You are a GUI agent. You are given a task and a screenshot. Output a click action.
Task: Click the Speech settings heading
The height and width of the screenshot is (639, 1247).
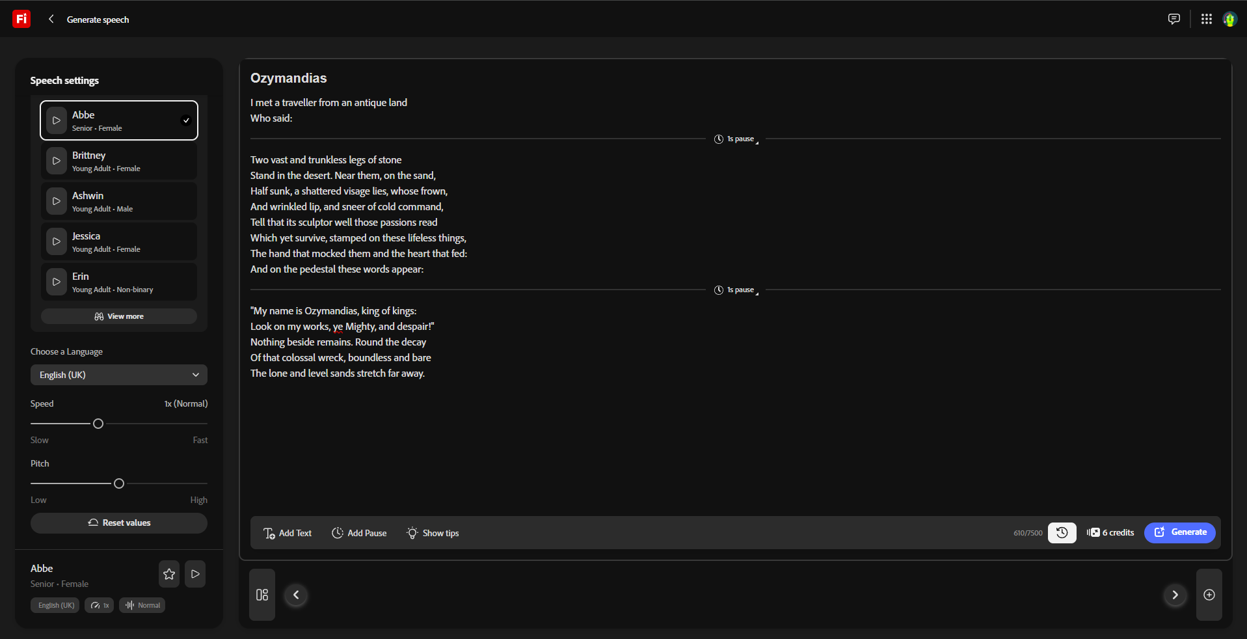[x=64, y=81]
